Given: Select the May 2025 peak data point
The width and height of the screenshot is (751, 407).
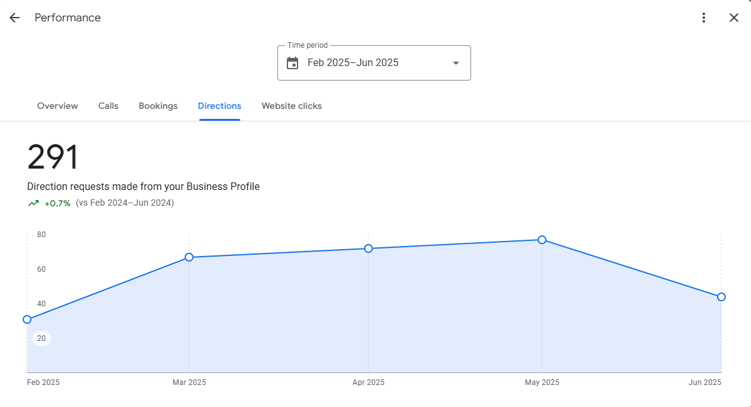Looking at the screenshot, I should (542, 240).
